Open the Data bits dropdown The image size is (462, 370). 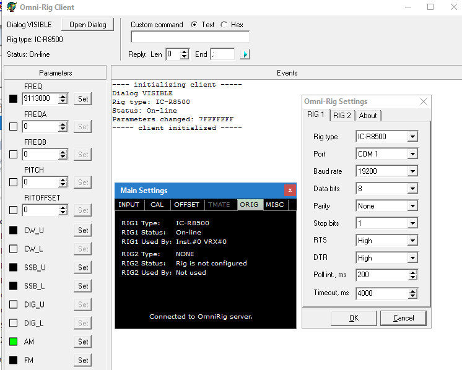tap(413, 189)
